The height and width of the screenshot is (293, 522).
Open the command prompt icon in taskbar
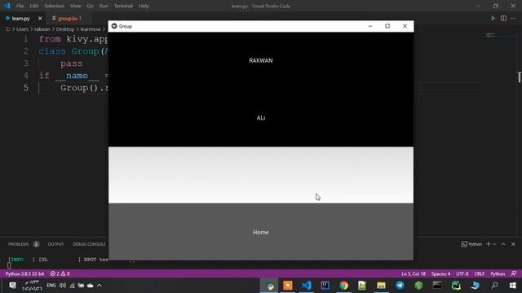[x=437, y=286]
